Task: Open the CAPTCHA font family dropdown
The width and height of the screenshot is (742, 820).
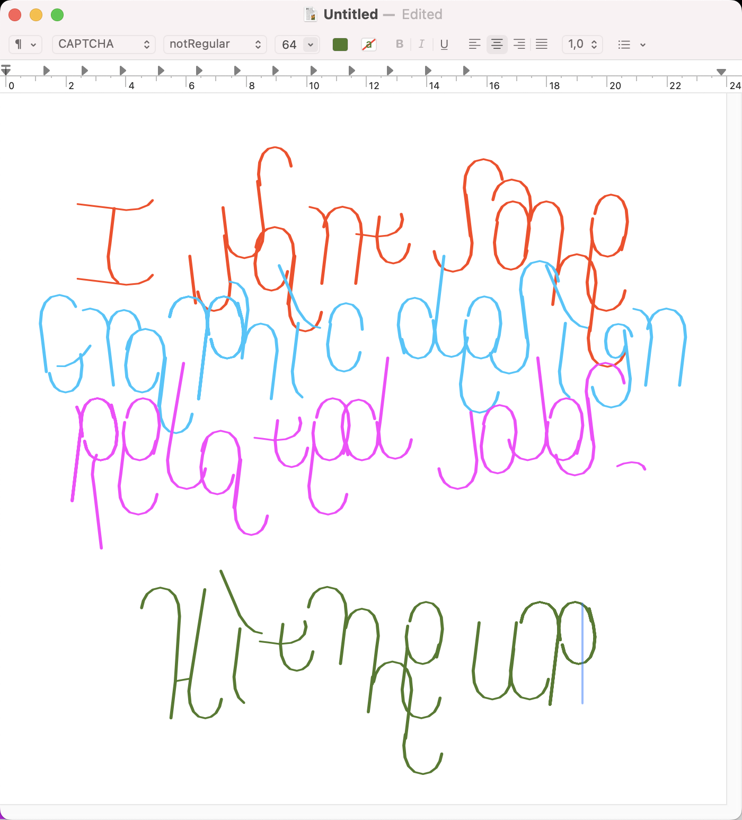Action: pos(104,45)
